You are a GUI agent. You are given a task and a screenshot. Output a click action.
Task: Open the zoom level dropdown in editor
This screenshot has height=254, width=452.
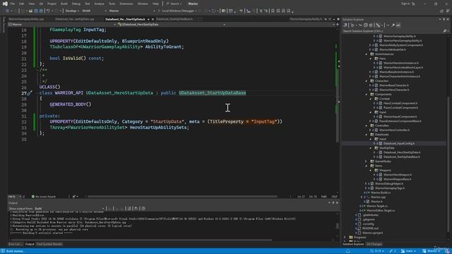point(15,197)
